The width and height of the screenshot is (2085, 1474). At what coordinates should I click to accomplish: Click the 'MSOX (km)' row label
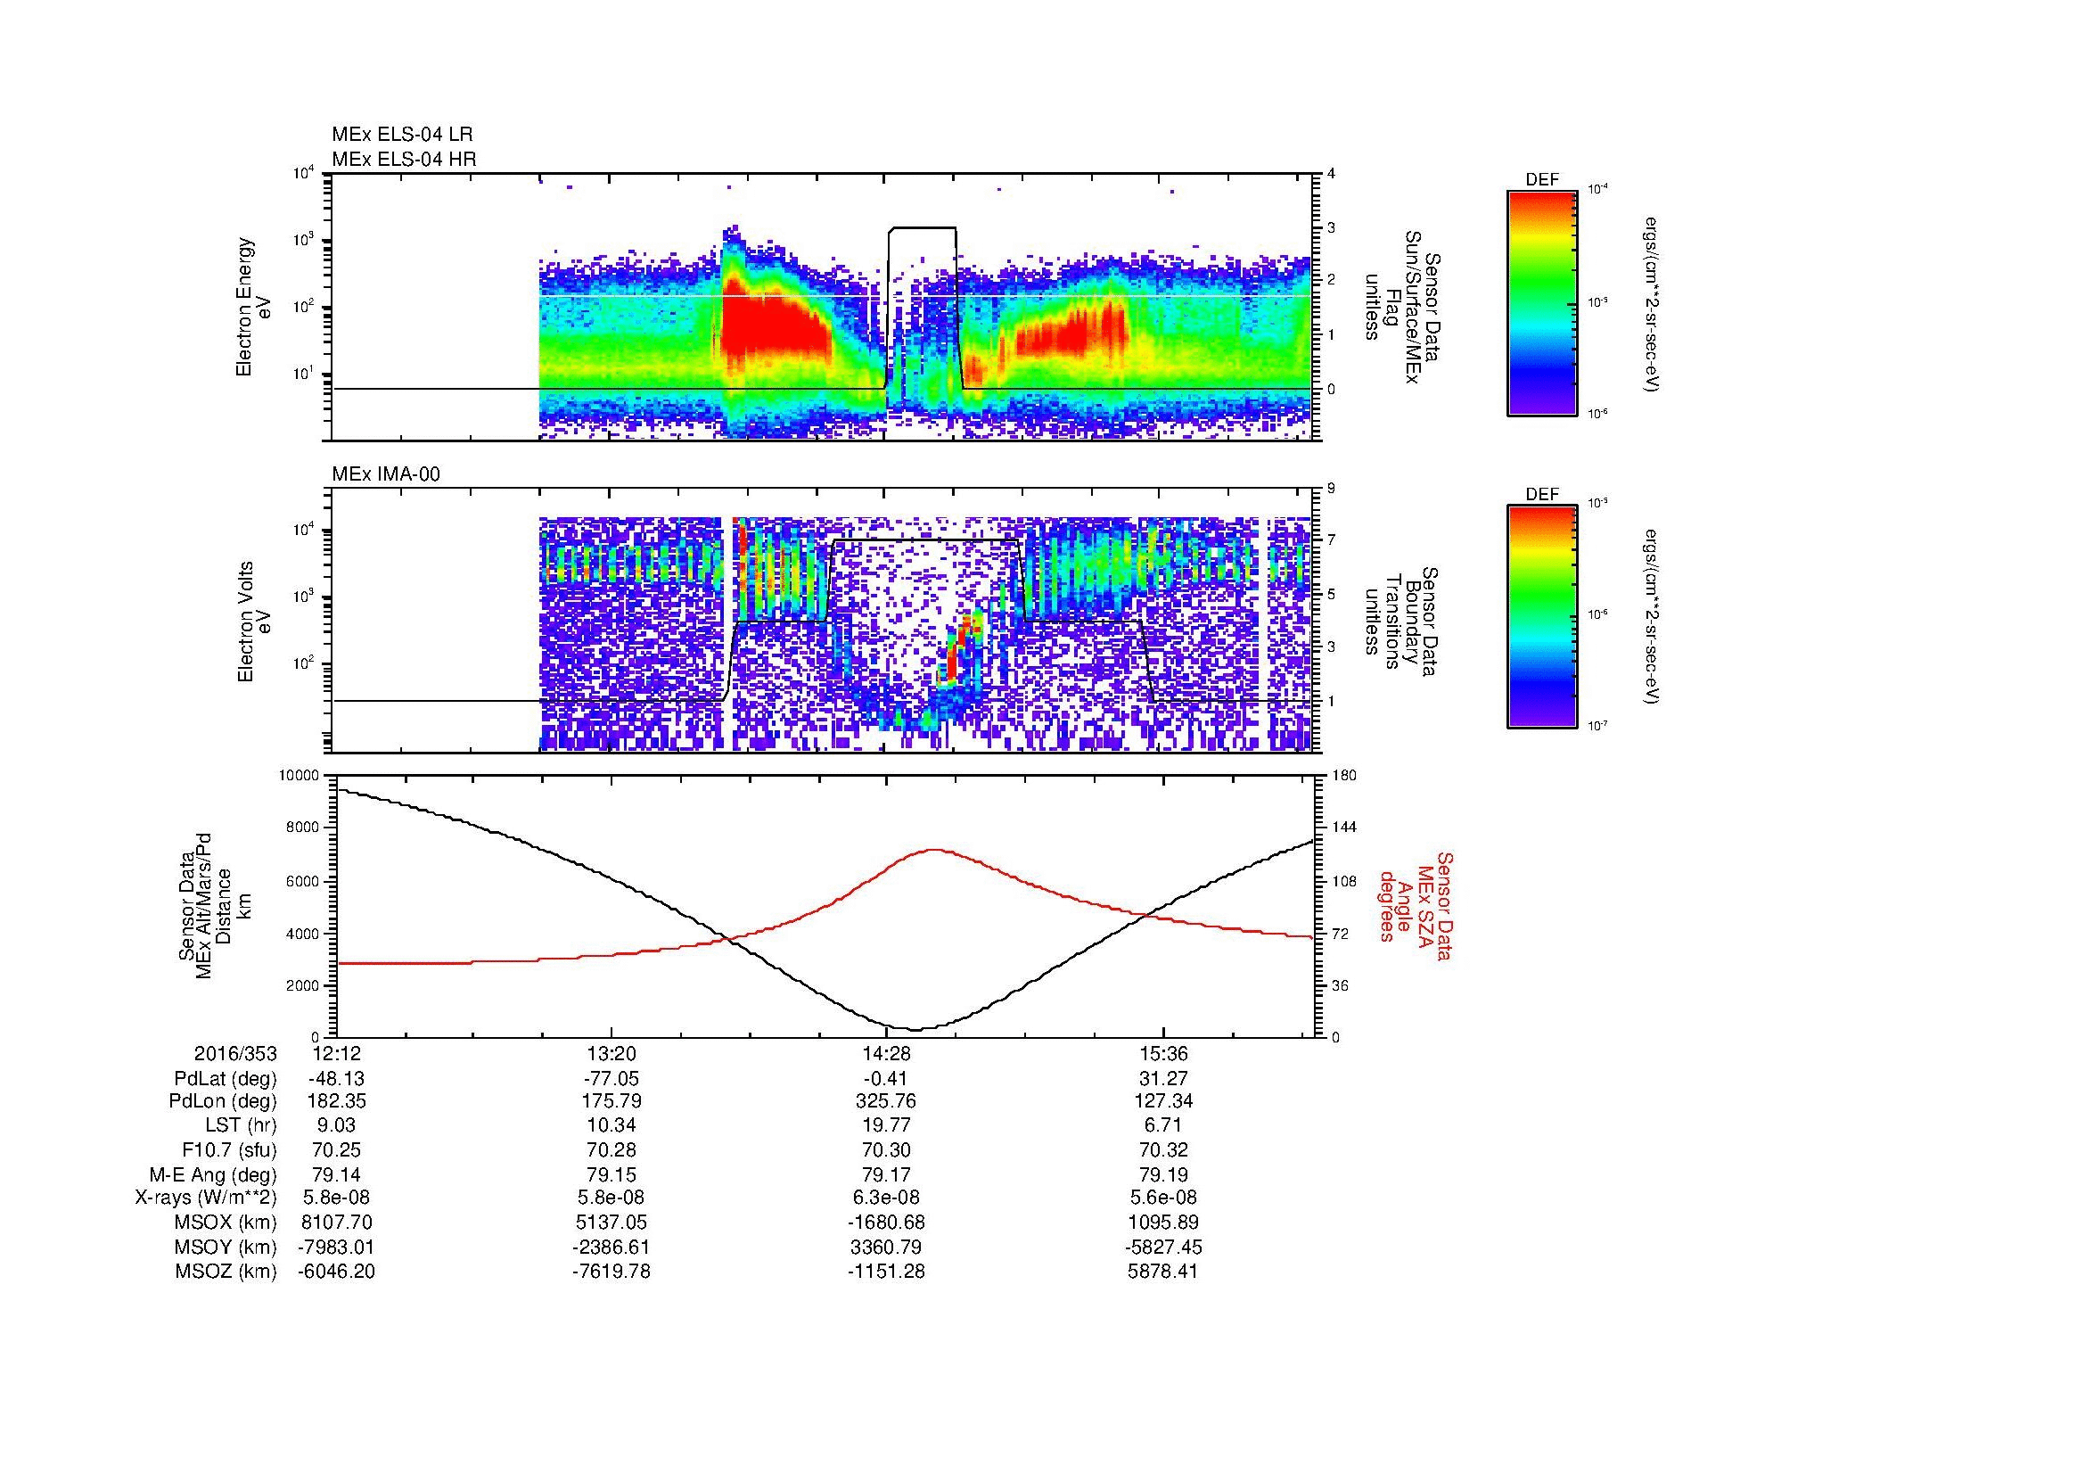pyautogui.click(x=226, y=1223)
